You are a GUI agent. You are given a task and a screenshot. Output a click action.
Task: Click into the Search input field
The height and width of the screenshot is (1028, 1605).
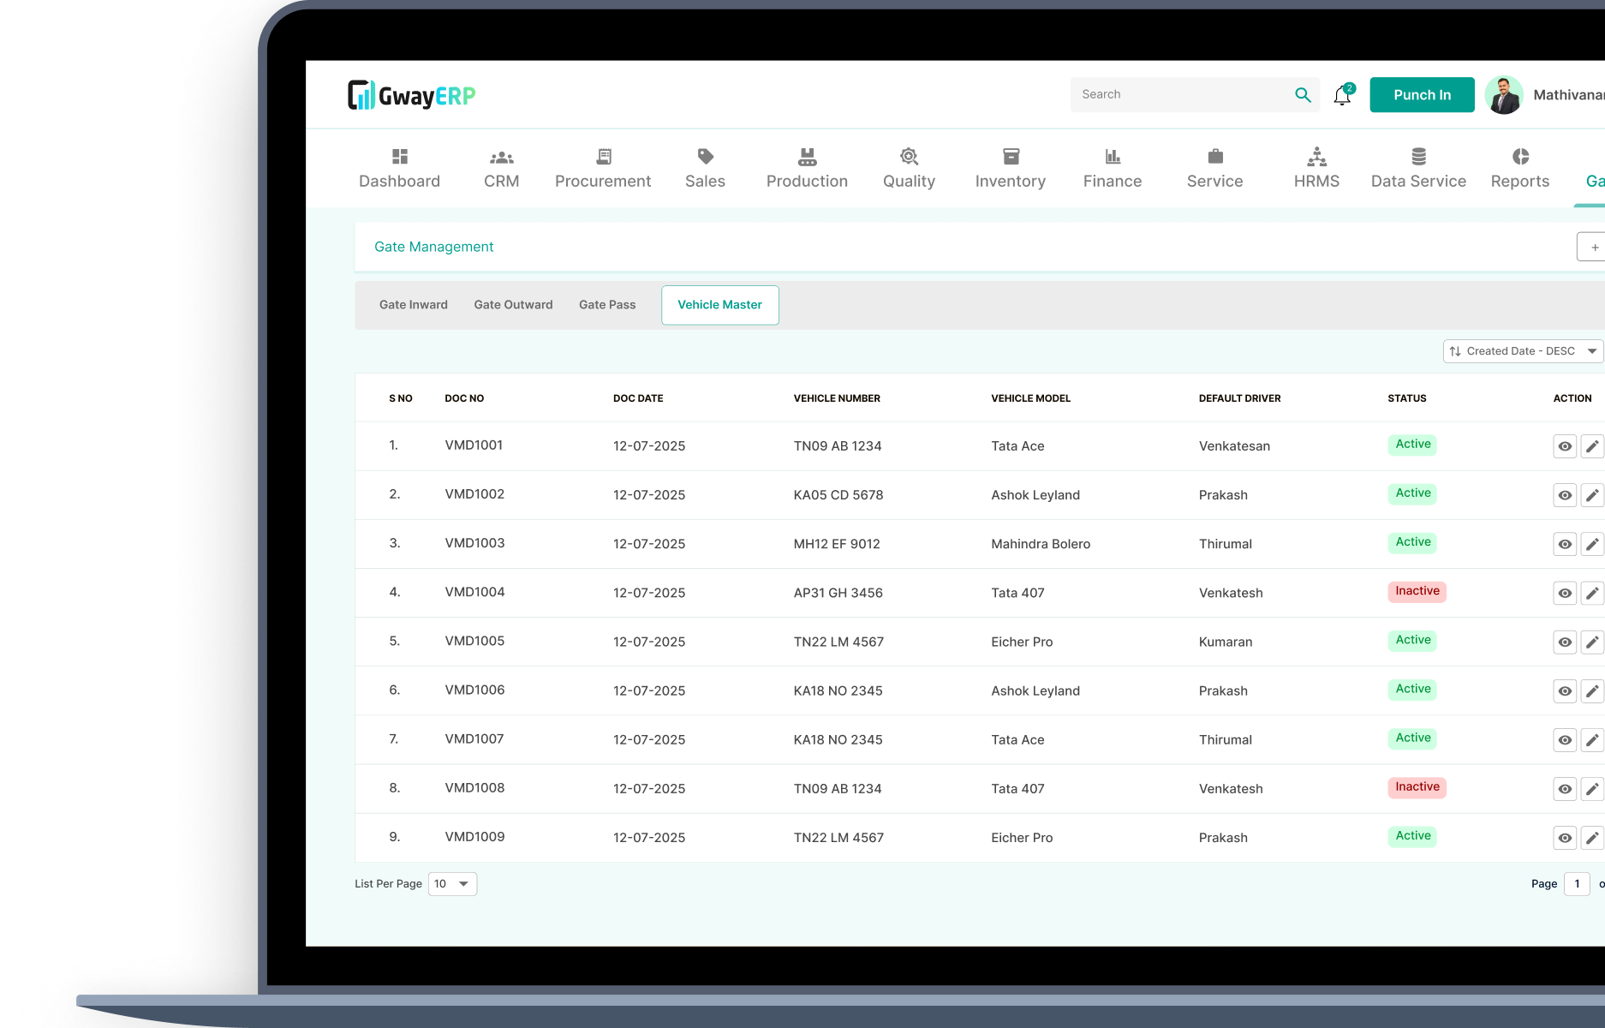[1182, 95]
